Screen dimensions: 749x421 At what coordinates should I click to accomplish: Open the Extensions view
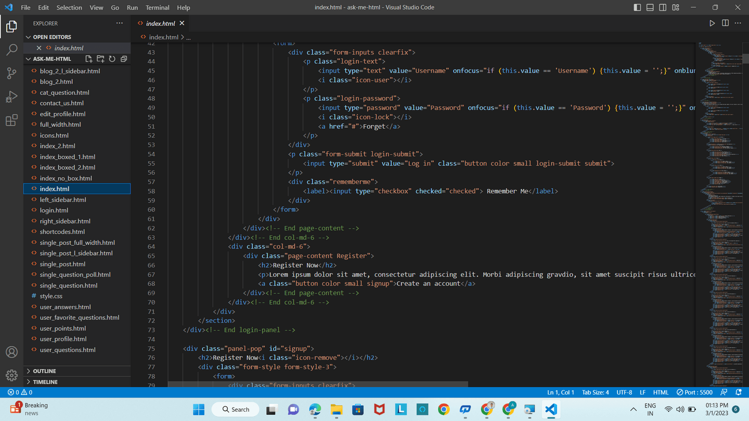coord(11,121)
